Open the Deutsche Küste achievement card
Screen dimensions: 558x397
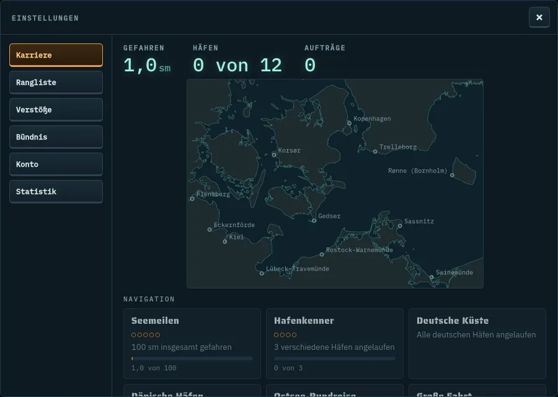[x=477, y=344]
